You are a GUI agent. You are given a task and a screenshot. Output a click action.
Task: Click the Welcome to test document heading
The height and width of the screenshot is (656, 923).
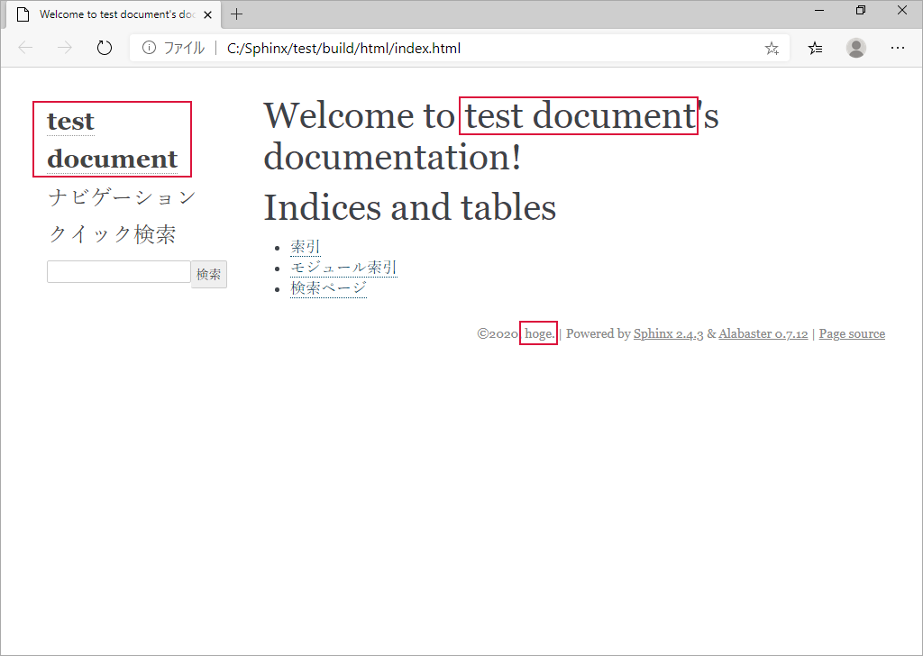click(491, 136)
